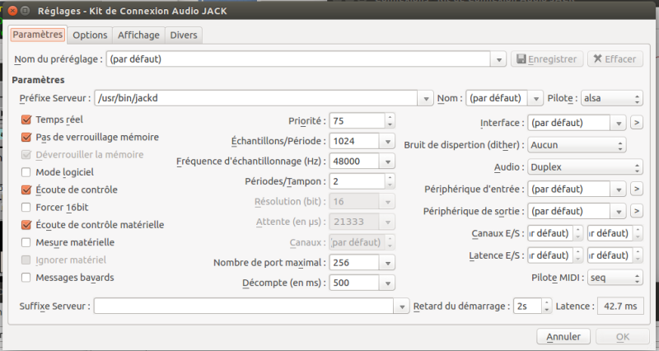The width and height of the screenshot is (659, 351).
Task: Click the Préfixe Serveur path field
Action: 255,98
